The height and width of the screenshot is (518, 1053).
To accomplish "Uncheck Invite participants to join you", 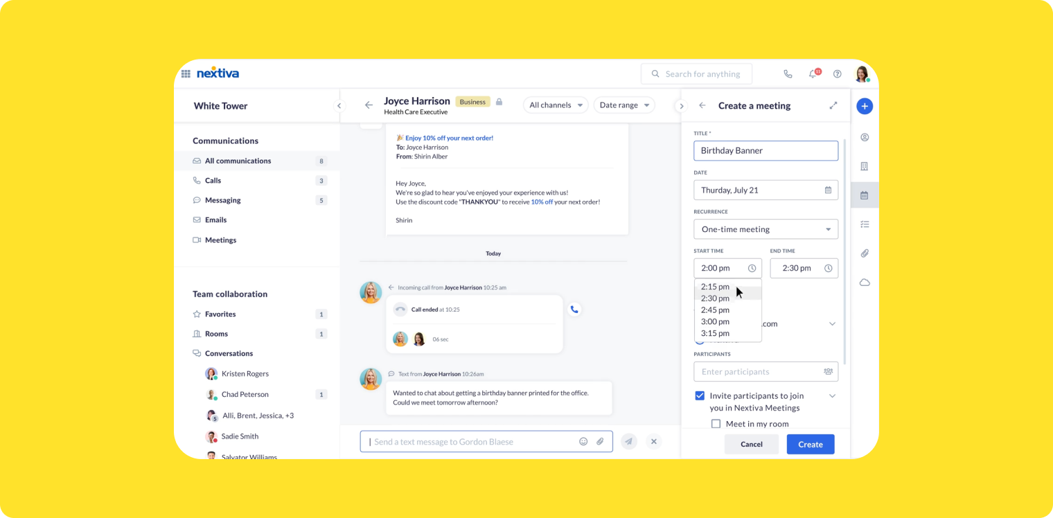I will click(x=699, y=395).
